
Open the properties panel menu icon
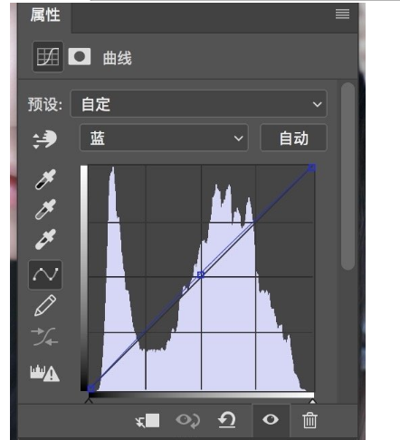pyautogui.click(x=342, y=14)
